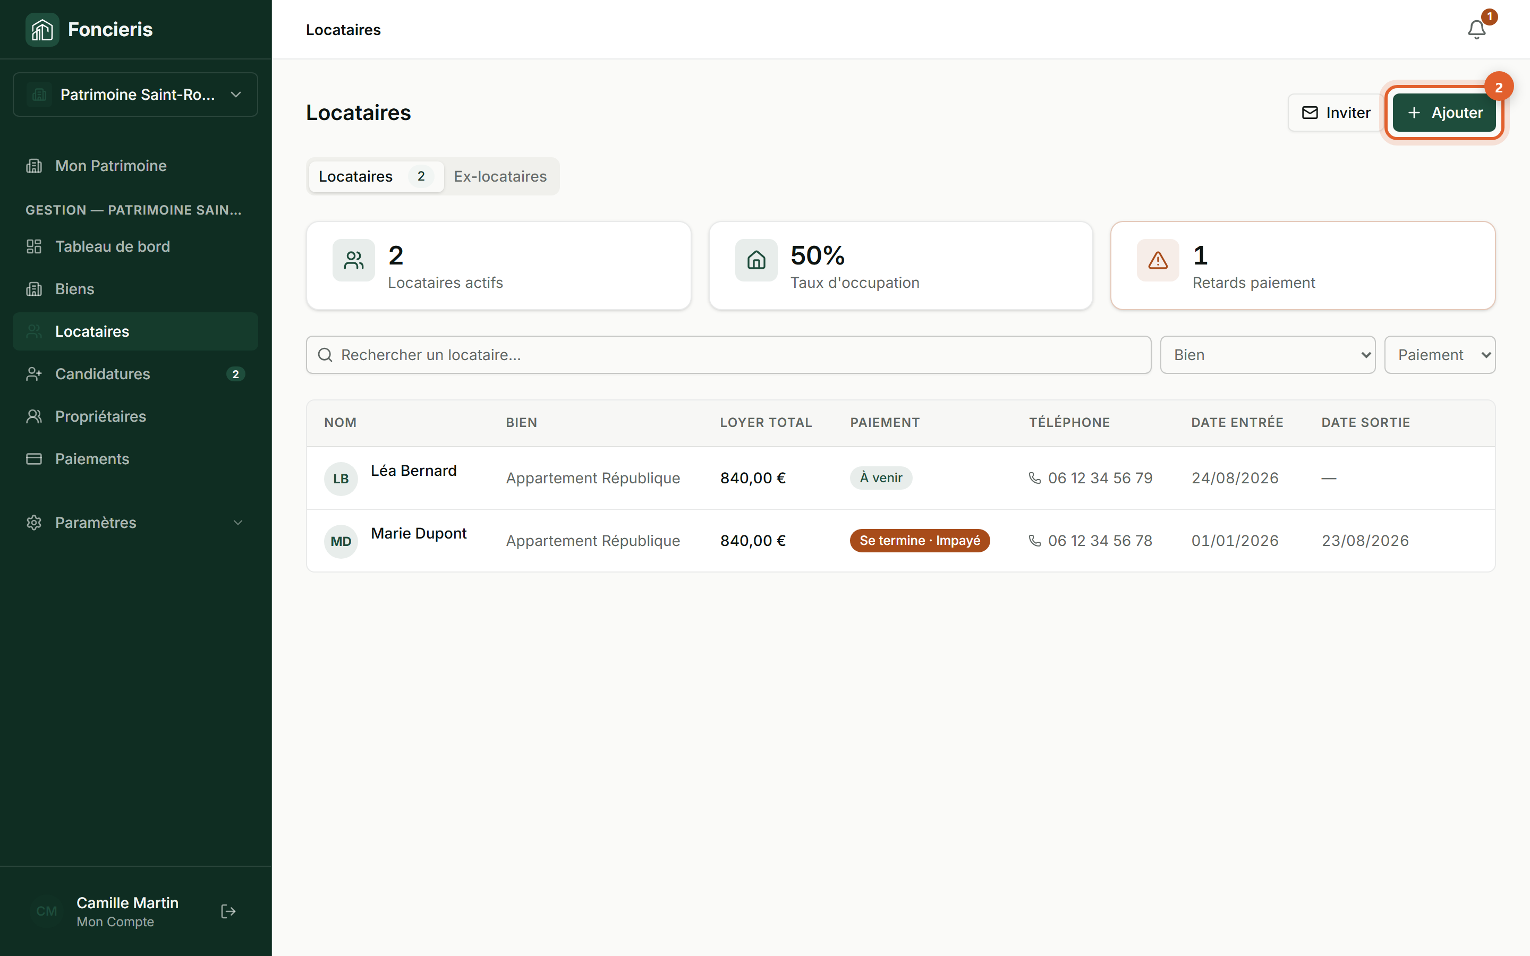Click the LOYER TOTAL column header
The height and width of the screenshot is (956, 1530).
click(766, 422)
